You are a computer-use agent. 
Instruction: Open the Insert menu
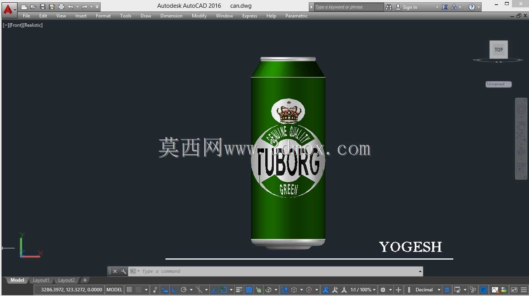coord(81,16)
